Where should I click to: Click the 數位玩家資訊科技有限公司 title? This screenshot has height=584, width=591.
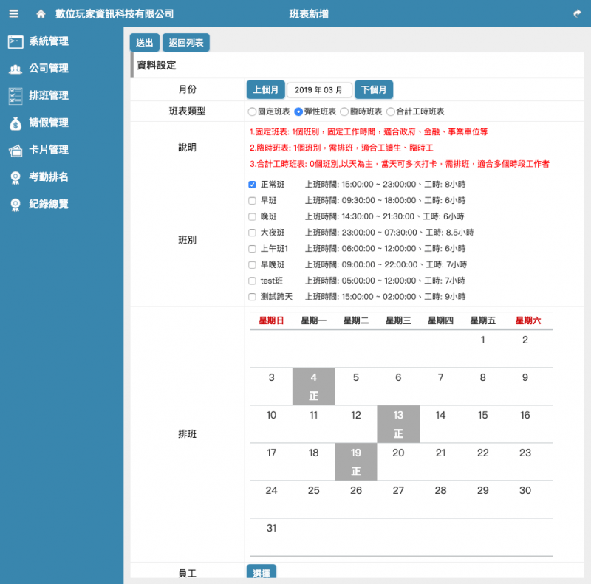tap(115, 14)
